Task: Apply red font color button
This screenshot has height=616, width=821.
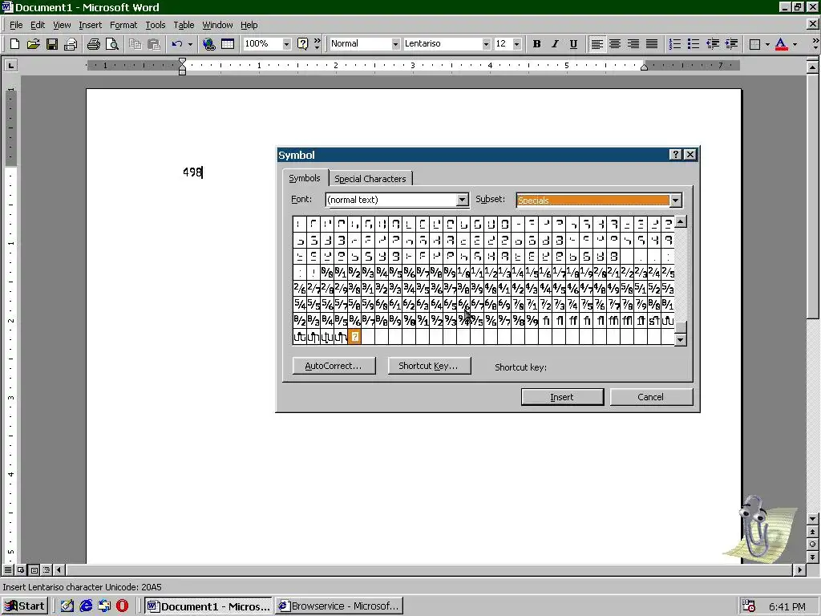Action: tap(781, 44)
